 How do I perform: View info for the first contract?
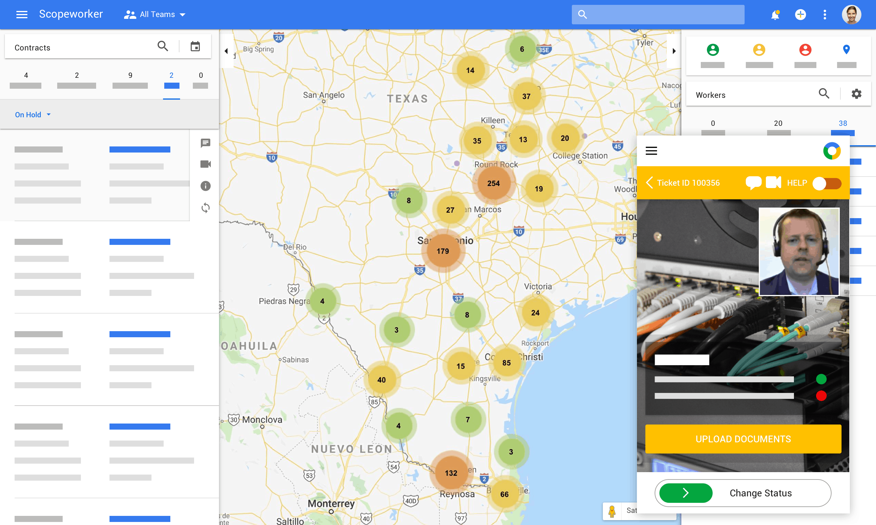(205, 186)
